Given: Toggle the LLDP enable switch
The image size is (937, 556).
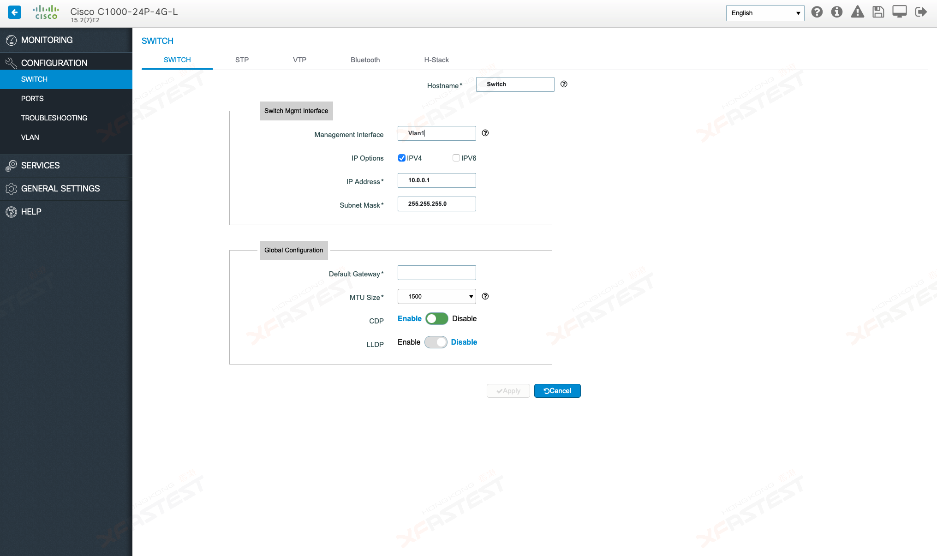Looking at the screenshot, I should (436, 342).
